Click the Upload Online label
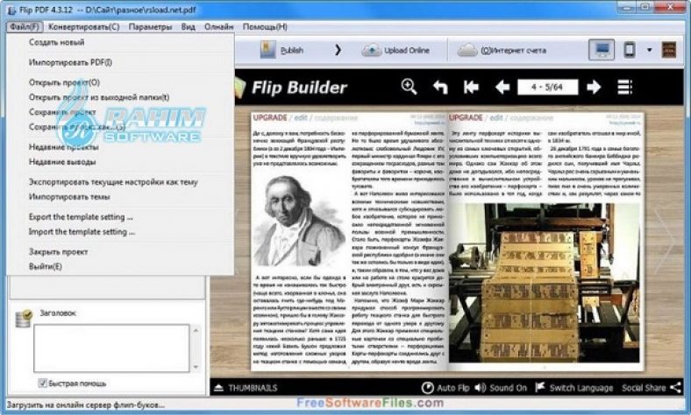Viewport: 691px width, 415px height. coord(407,50)
